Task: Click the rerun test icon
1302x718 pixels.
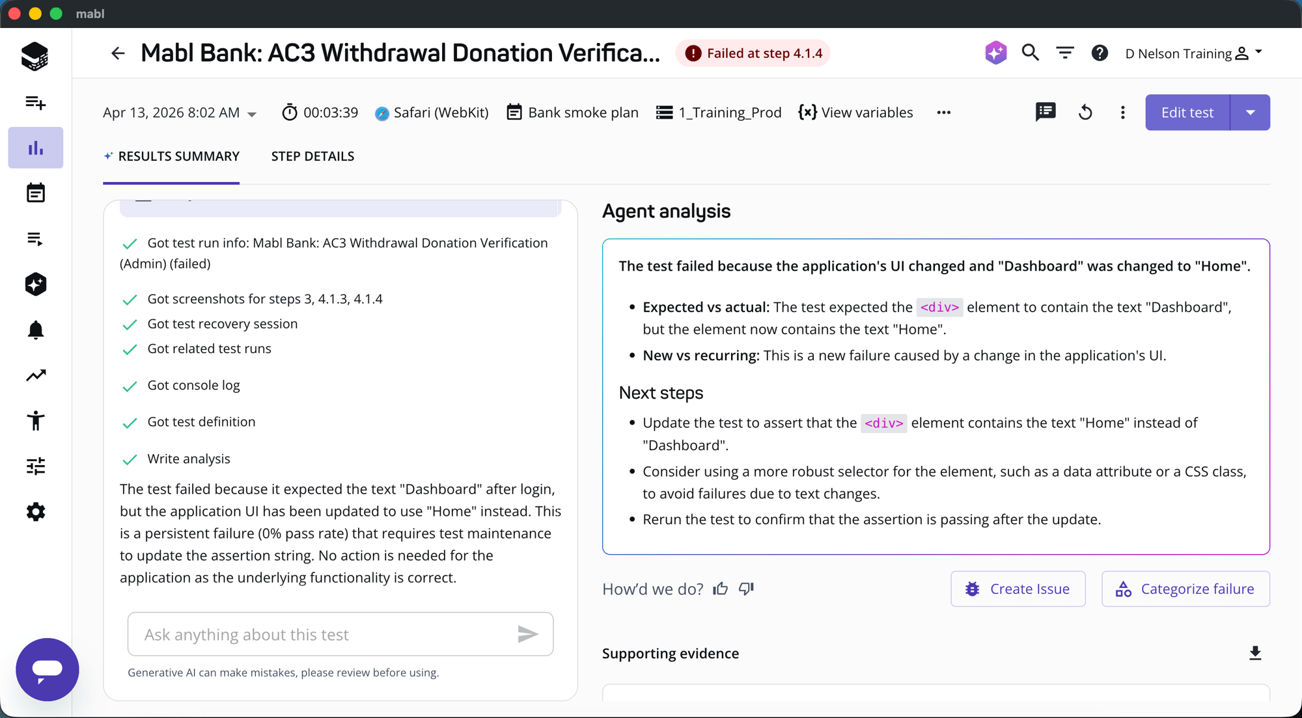Action: point(1085,113)
